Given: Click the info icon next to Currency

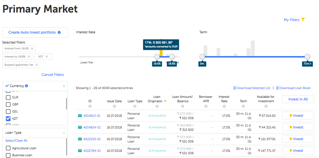Looking at the screenshot, I should (26, 86).
